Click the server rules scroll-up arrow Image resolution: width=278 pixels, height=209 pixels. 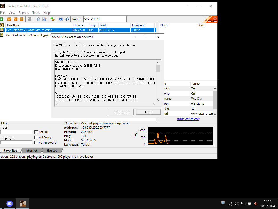215,88
